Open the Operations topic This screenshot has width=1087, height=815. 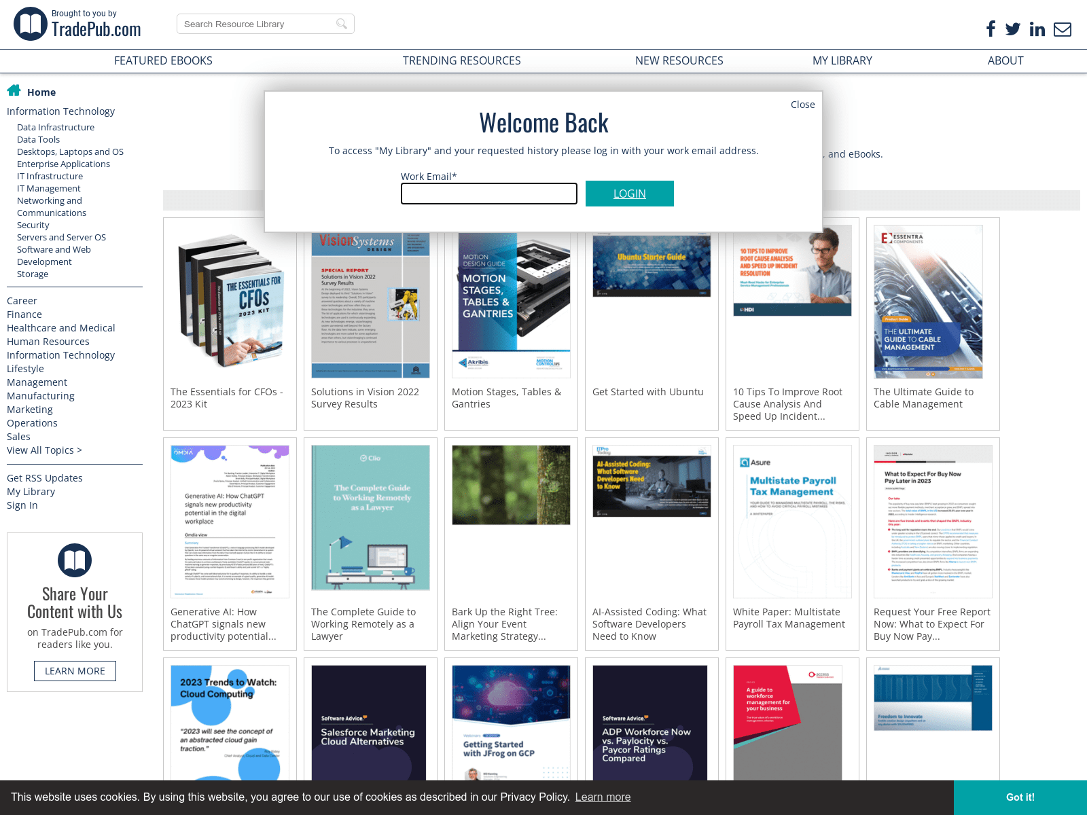pos(32,423)
